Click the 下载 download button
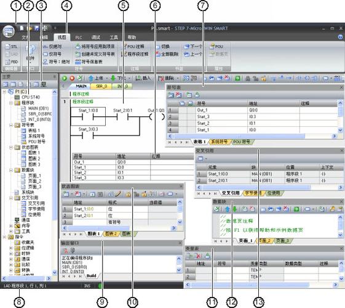 (118, 78)
